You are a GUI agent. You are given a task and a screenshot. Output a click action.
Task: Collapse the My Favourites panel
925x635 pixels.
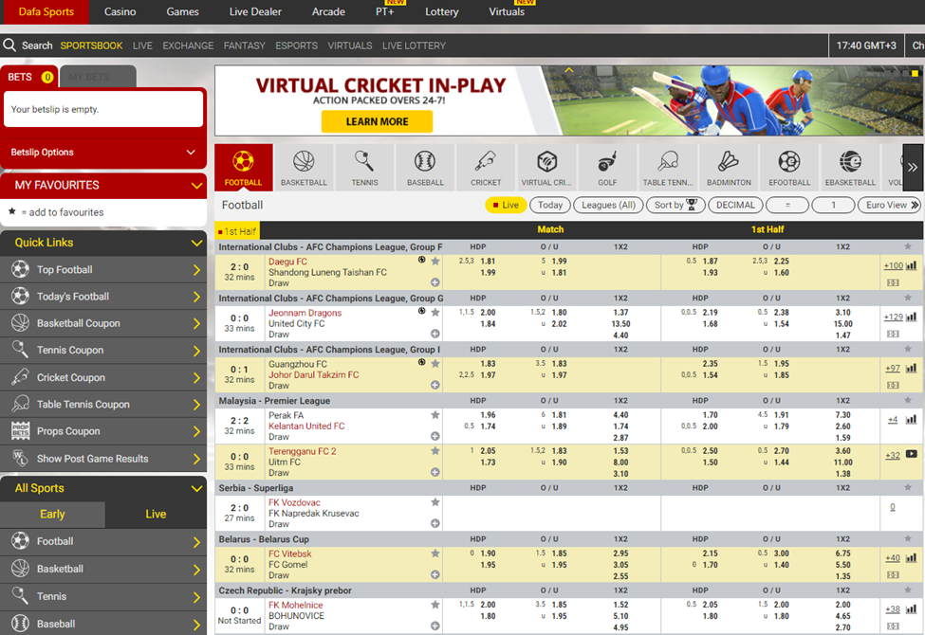(196, 185)
